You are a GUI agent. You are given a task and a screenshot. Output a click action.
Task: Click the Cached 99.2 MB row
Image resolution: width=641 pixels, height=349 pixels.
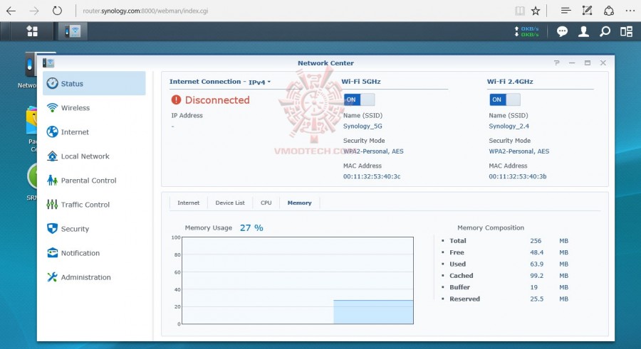tap(505, 276)
